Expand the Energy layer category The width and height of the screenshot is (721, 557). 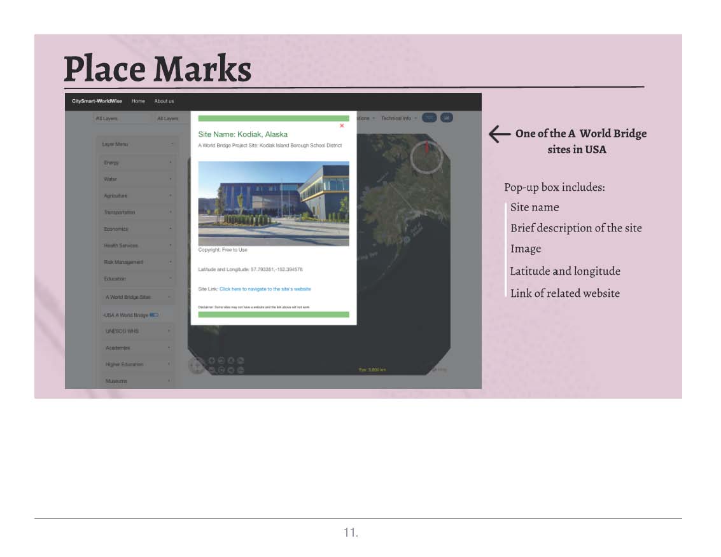(137, 163)
